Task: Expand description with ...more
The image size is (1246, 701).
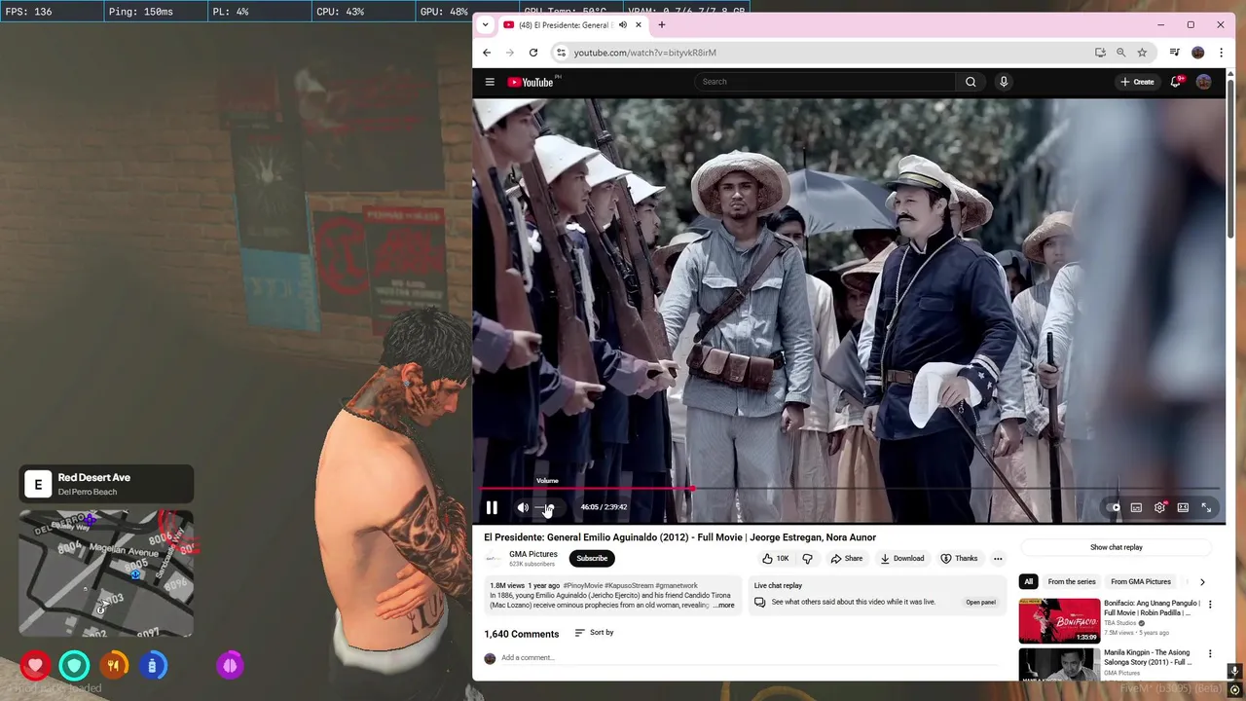Action: (723, 606)
